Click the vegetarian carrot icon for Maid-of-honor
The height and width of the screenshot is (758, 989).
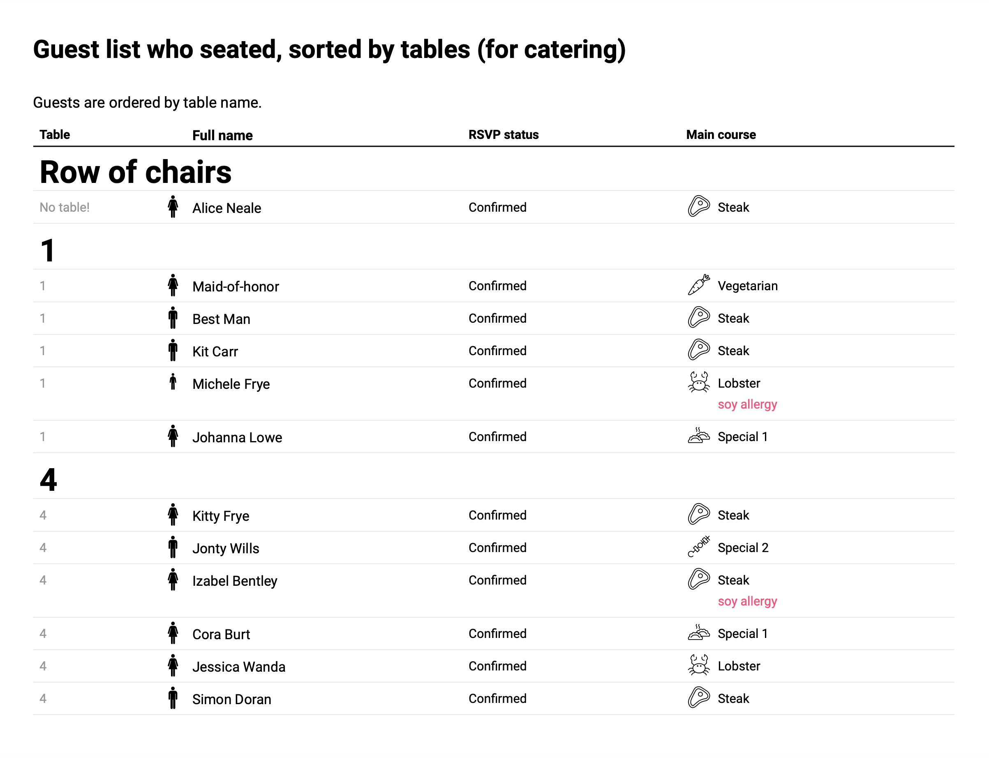point(698,285)
